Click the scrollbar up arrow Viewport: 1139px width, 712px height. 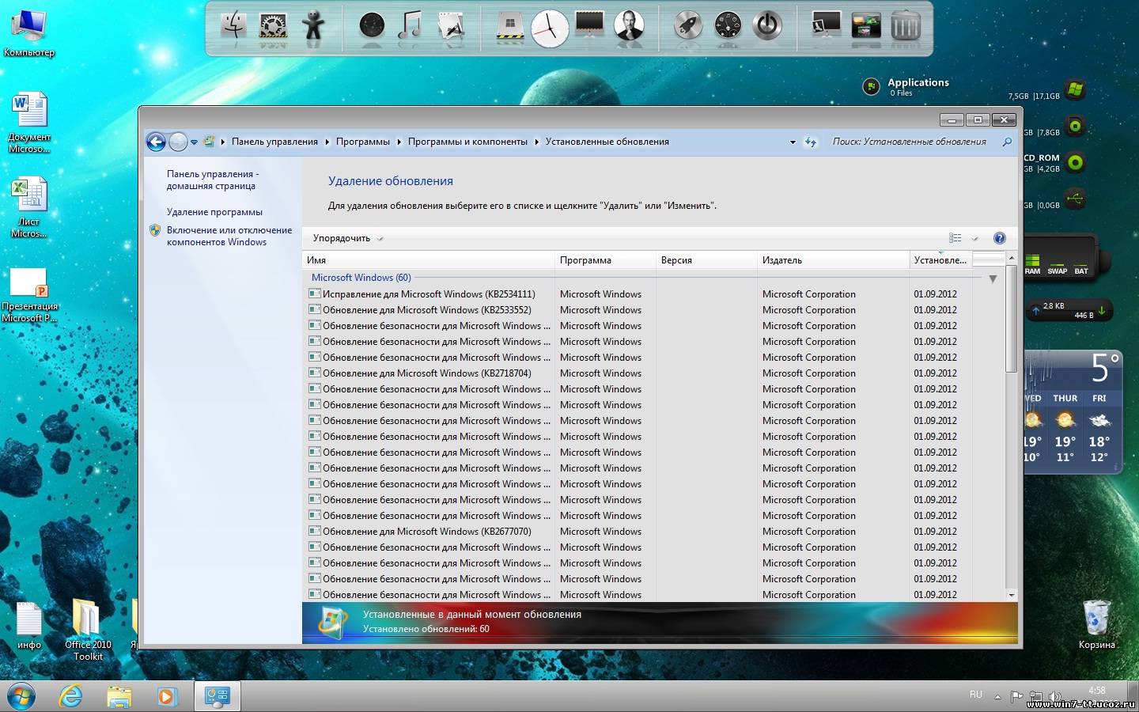(x=1011, y=258)
